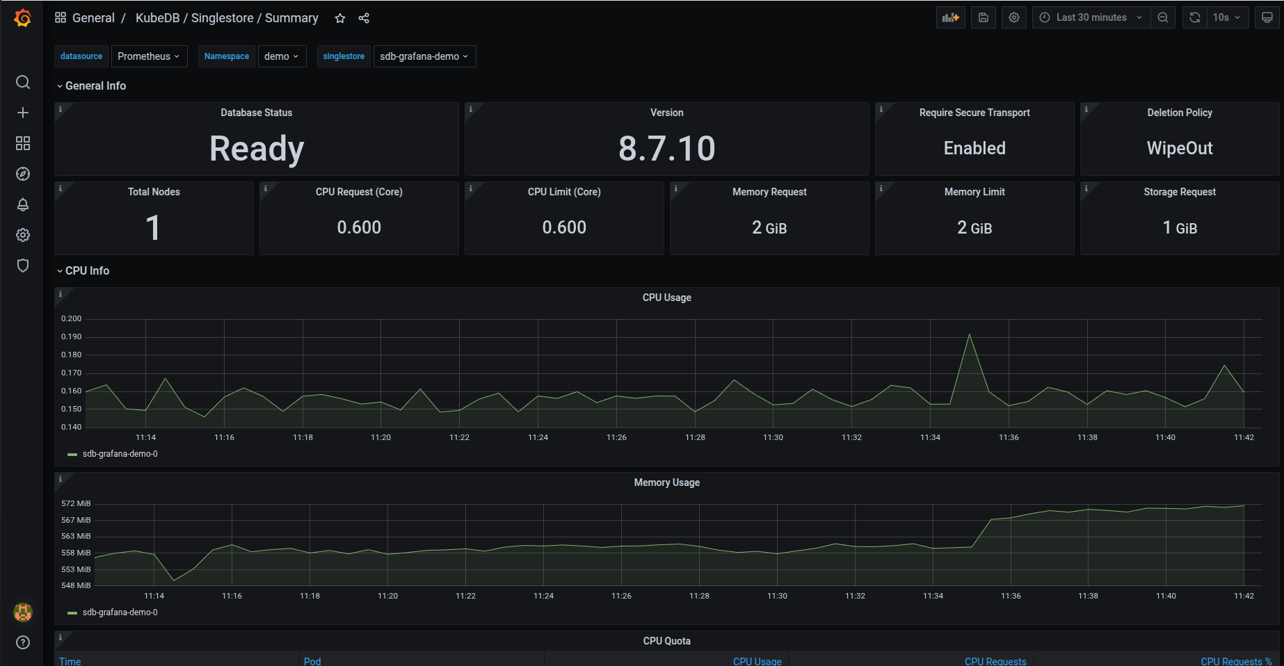Show info for Memory Request panel

point(676,188)
